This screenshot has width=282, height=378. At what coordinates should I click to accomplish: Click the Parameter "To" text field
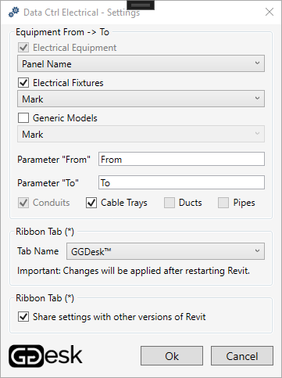pos(181,182)
